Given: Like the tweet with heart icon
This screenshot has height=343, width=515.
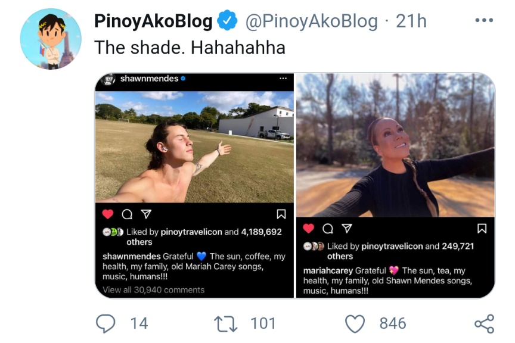Looking at the screenshot, I should pos(355,323).
